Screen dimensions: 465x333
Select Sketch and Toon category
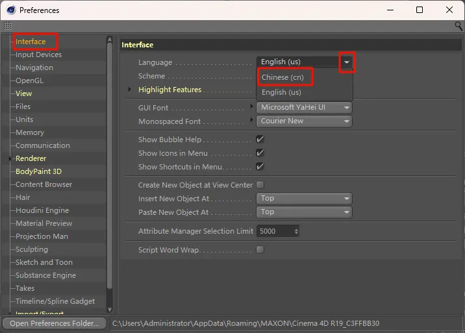tap(44, 262)
